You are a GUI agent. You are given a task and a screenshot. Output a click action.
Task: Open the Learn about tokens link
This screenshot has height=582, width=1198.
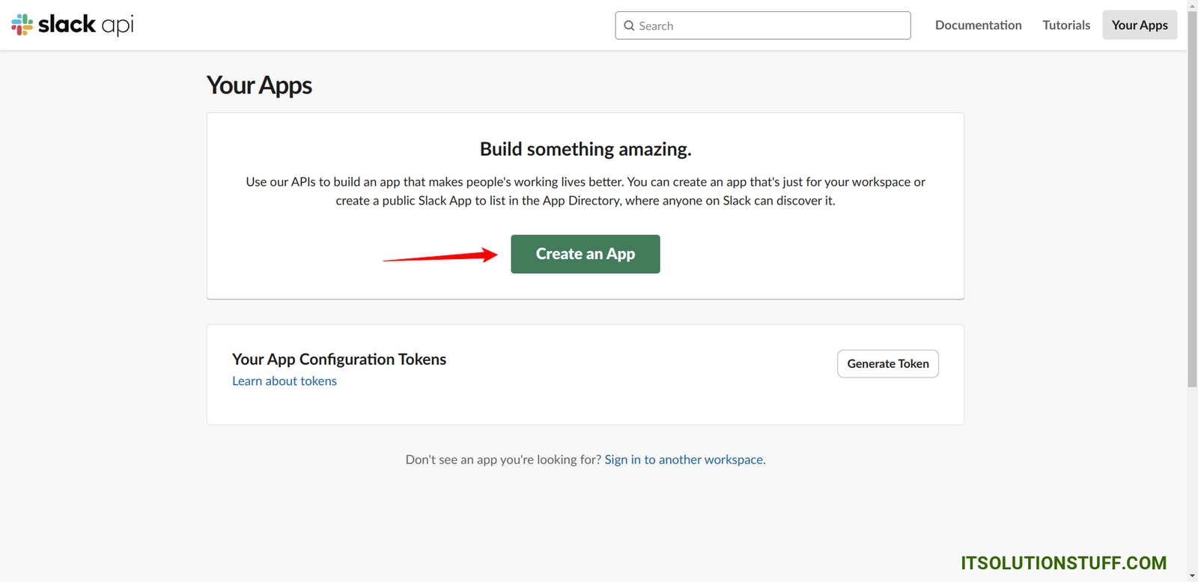click(x=285, y=381)
